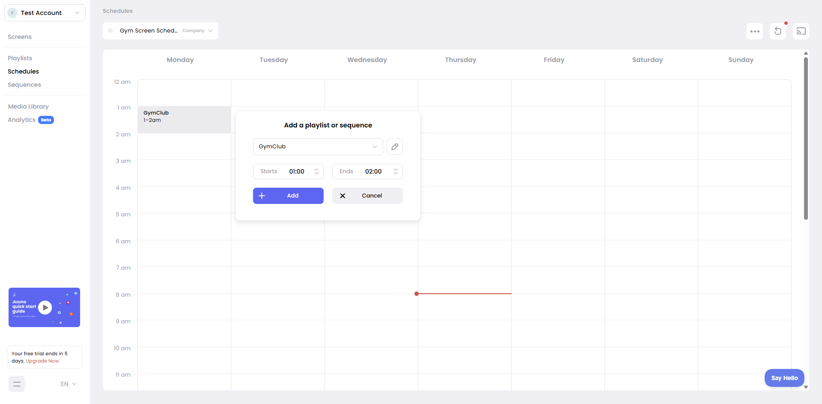822x404 pixels.
Task: Play the Juuno quick start guide video
Action: point(45,307)
